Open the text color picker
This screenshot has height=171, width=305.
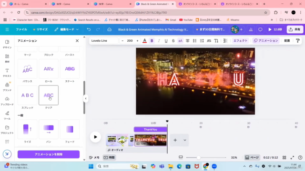(x=144, y=41)
